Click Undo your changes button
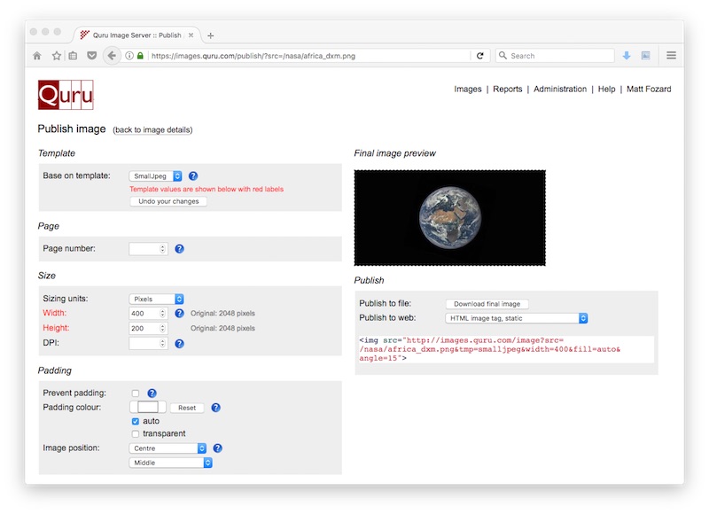The height and width of the screenshot is (514, 709). [168, 201]
